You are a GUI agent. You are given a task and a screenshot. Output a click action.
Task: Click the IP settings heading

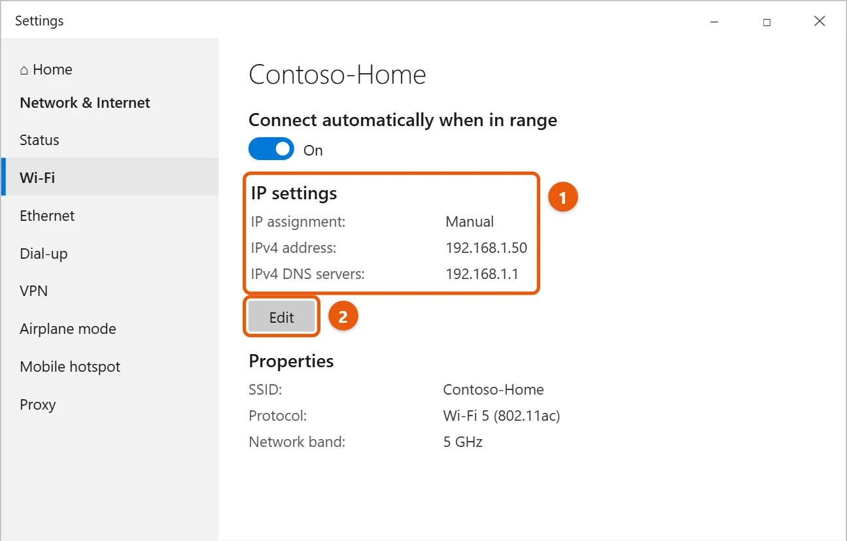294,193
